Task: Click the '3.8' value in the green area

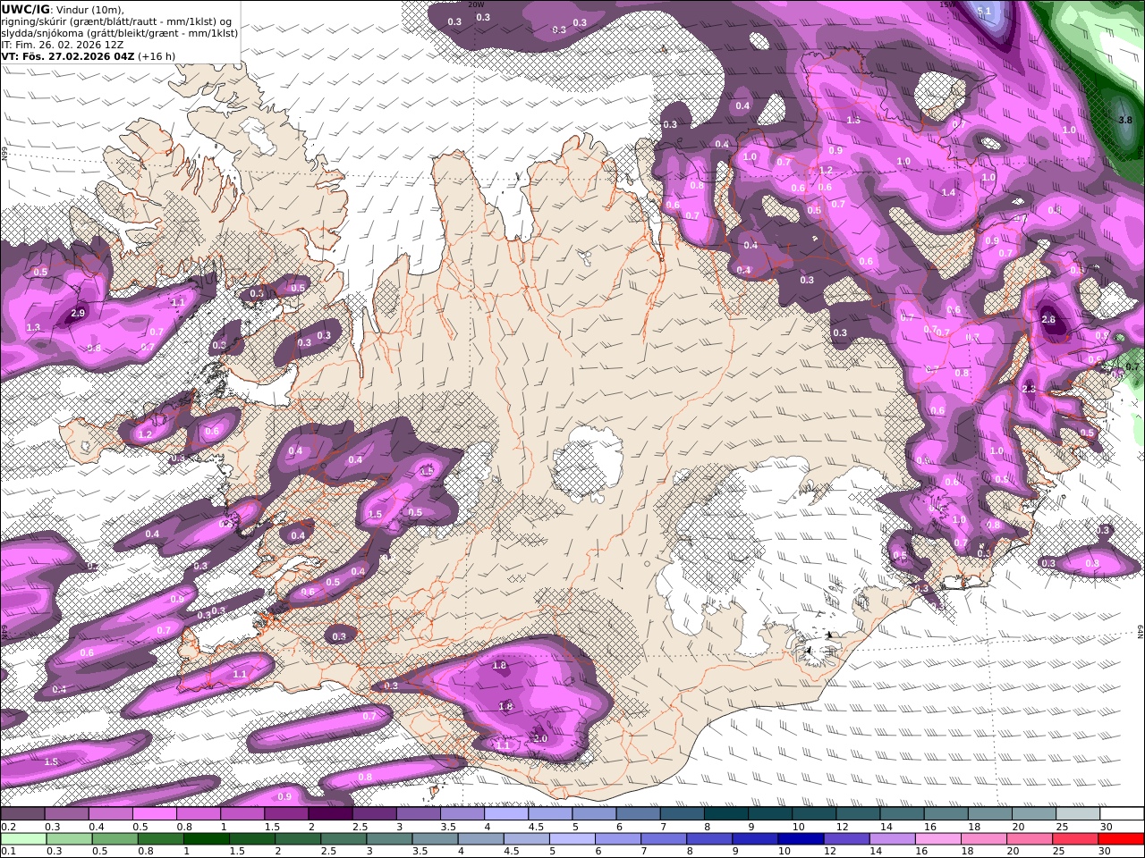Action: point(1125,119)
